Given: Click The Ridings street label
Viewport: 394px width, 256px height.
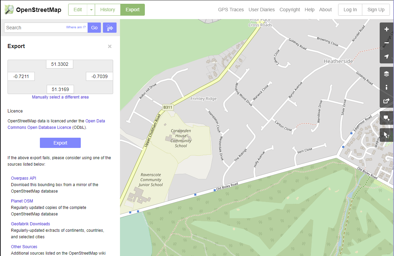Looking at the screenshot, I should [x=241, y=155].
